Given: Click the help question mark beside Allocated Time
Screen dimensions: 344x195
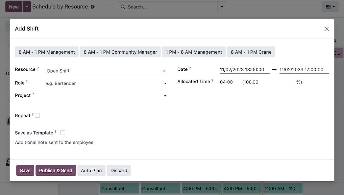Looking at the screenshot, I should (x=212, y=81).
